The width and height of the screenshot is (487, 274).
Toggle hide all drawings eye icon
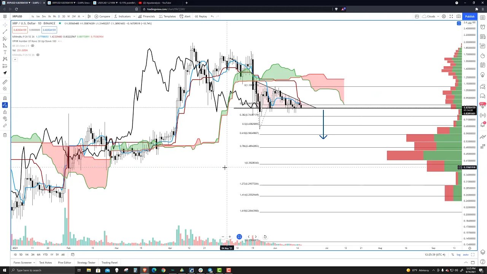coord(5,119)
